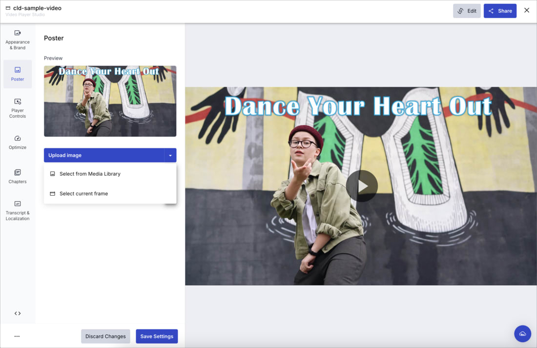Switch to the Player Controls panel
Viewport: 537px width, 348px height.
click(x=18, y=107)
